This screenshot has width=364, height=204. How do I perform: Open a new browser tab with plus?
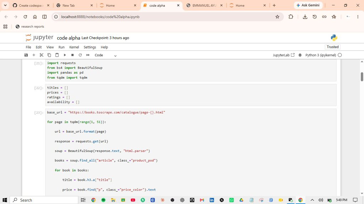(x=274, y=5)
